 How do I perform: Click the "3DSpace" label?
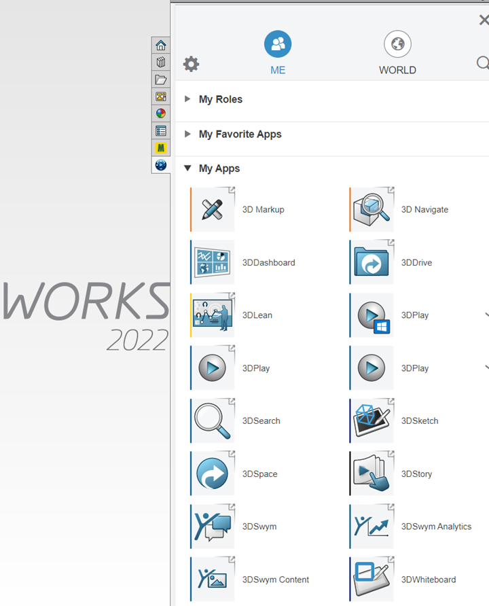[x=260, y=474]
